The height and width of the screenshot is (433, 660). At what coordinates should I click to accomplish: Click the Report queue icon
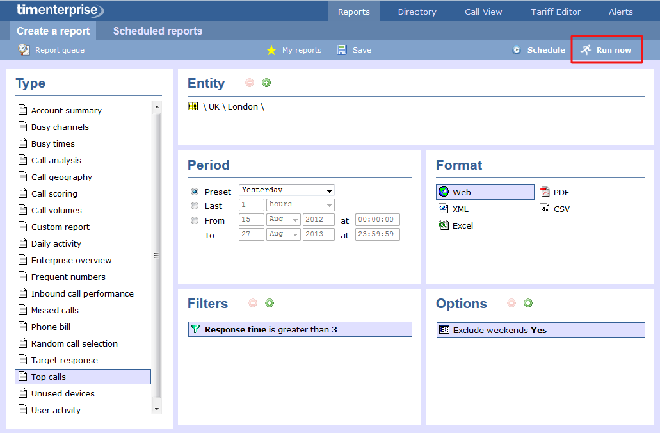(24, 49)
